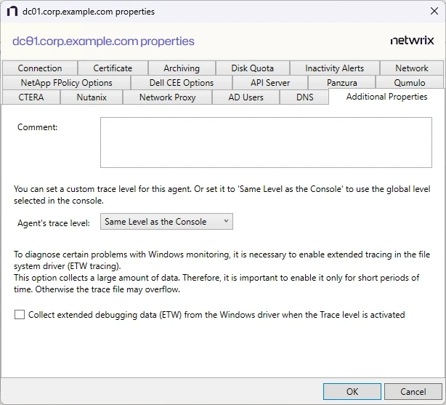
Task: Open the Inactivity Alerts tab
Action: (x=334, y=68)
